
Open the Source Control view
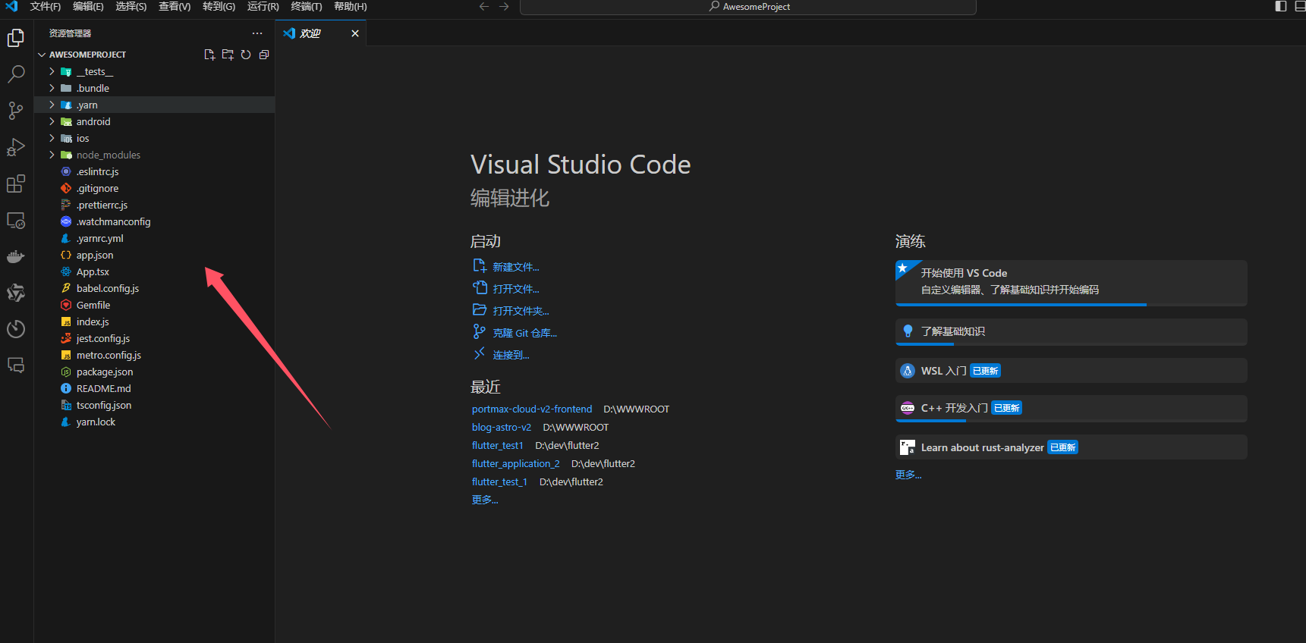click(x=16, y=111)
